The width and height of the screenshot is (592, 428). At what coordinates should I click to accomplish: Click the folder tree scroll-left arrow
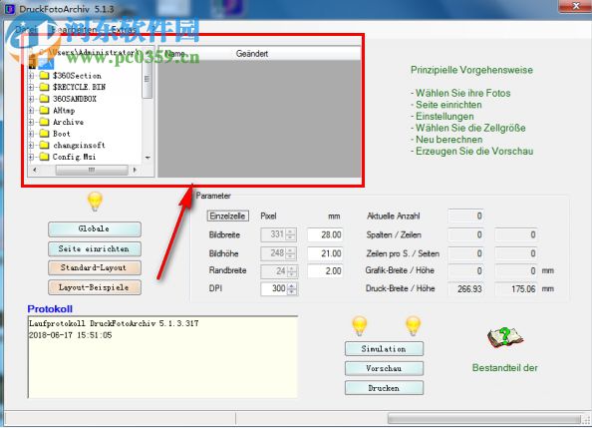pyautogui.click(x=35, y=171)
